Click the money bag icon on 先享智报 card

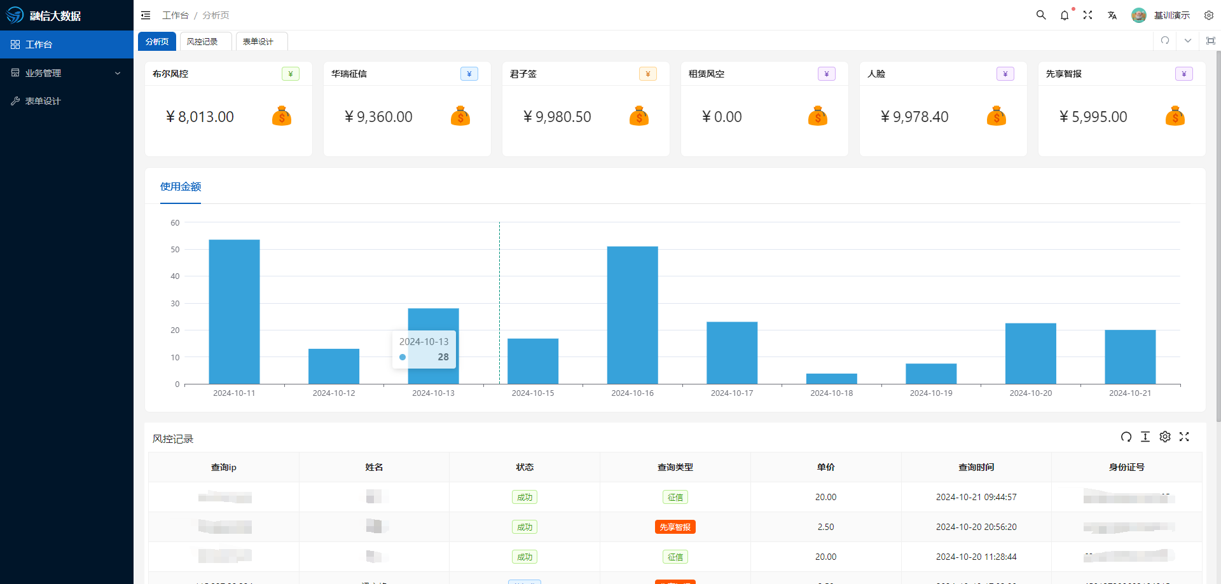[x=1175, y=116]
